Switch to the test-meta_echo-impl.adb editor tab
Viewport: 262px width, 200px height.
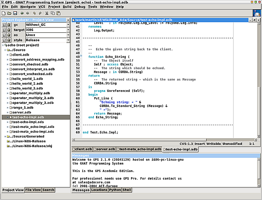point(139,149)
